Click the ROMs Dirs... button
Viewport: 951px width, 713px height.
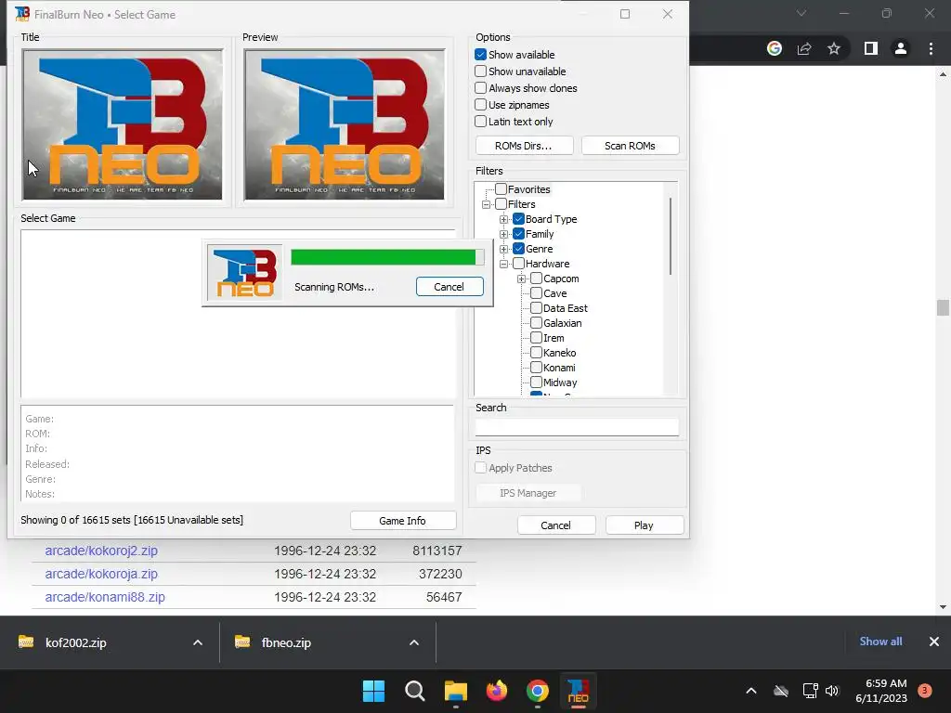[x=524, y=146]
